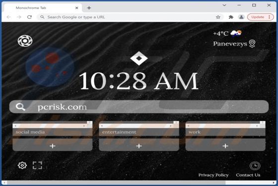Open the user profile avatar
278x186 pixels.
(x=241, y=17)
